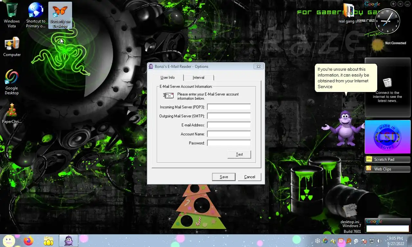Click the XAMPP orange tray icon
This screenshot has height=247, width=412.
tap(341, 241)
